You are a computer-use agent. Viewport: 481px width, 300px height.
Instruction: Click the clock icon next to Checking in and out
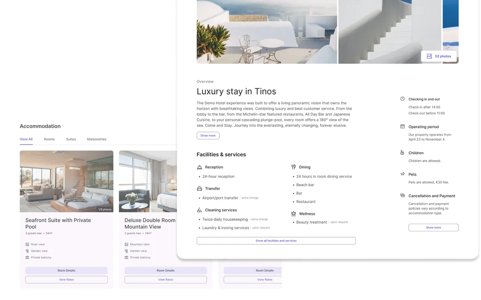coord(403,99)
